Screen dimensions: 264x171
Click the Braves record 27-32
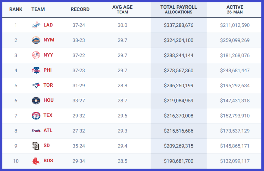(79, 131)
